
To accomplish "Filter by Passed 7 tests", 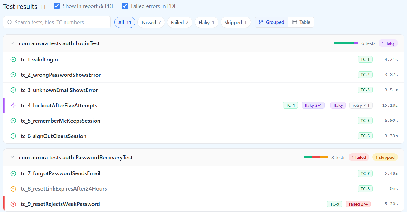I will 151,22.
